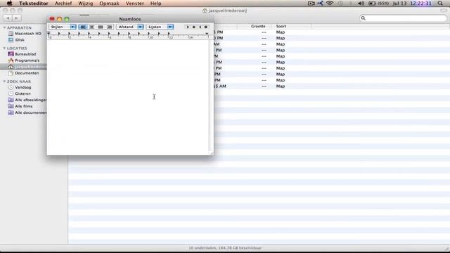Click the Programma's applications icon
450x253 pixels.
coord(11,60)
